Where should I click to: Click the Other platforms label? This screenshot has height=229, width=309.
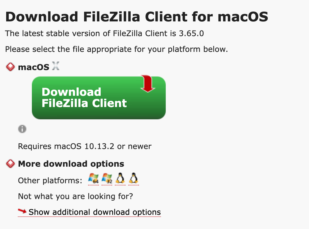(50, 180)
